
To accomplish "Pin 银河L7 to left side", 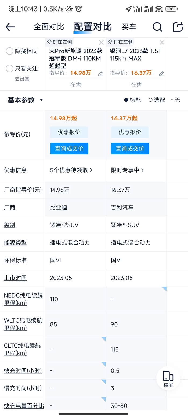I will click(x=120, y=42).
